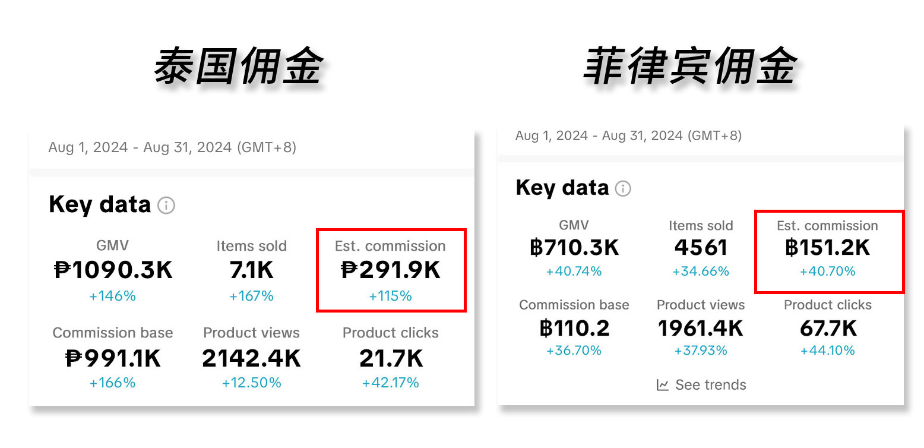This screenshot has width=924, height=448.
Task: Click the Product clicks 67.7K metric
Action: [x=828, y=327]
